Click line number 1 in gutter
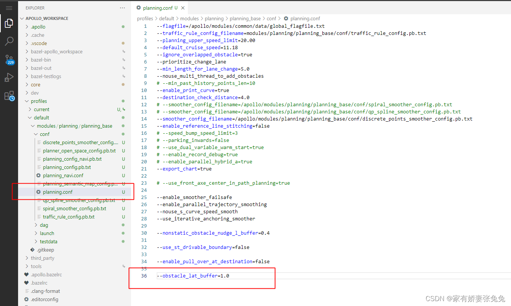511x306 pixels. click(x=145, y=26)
